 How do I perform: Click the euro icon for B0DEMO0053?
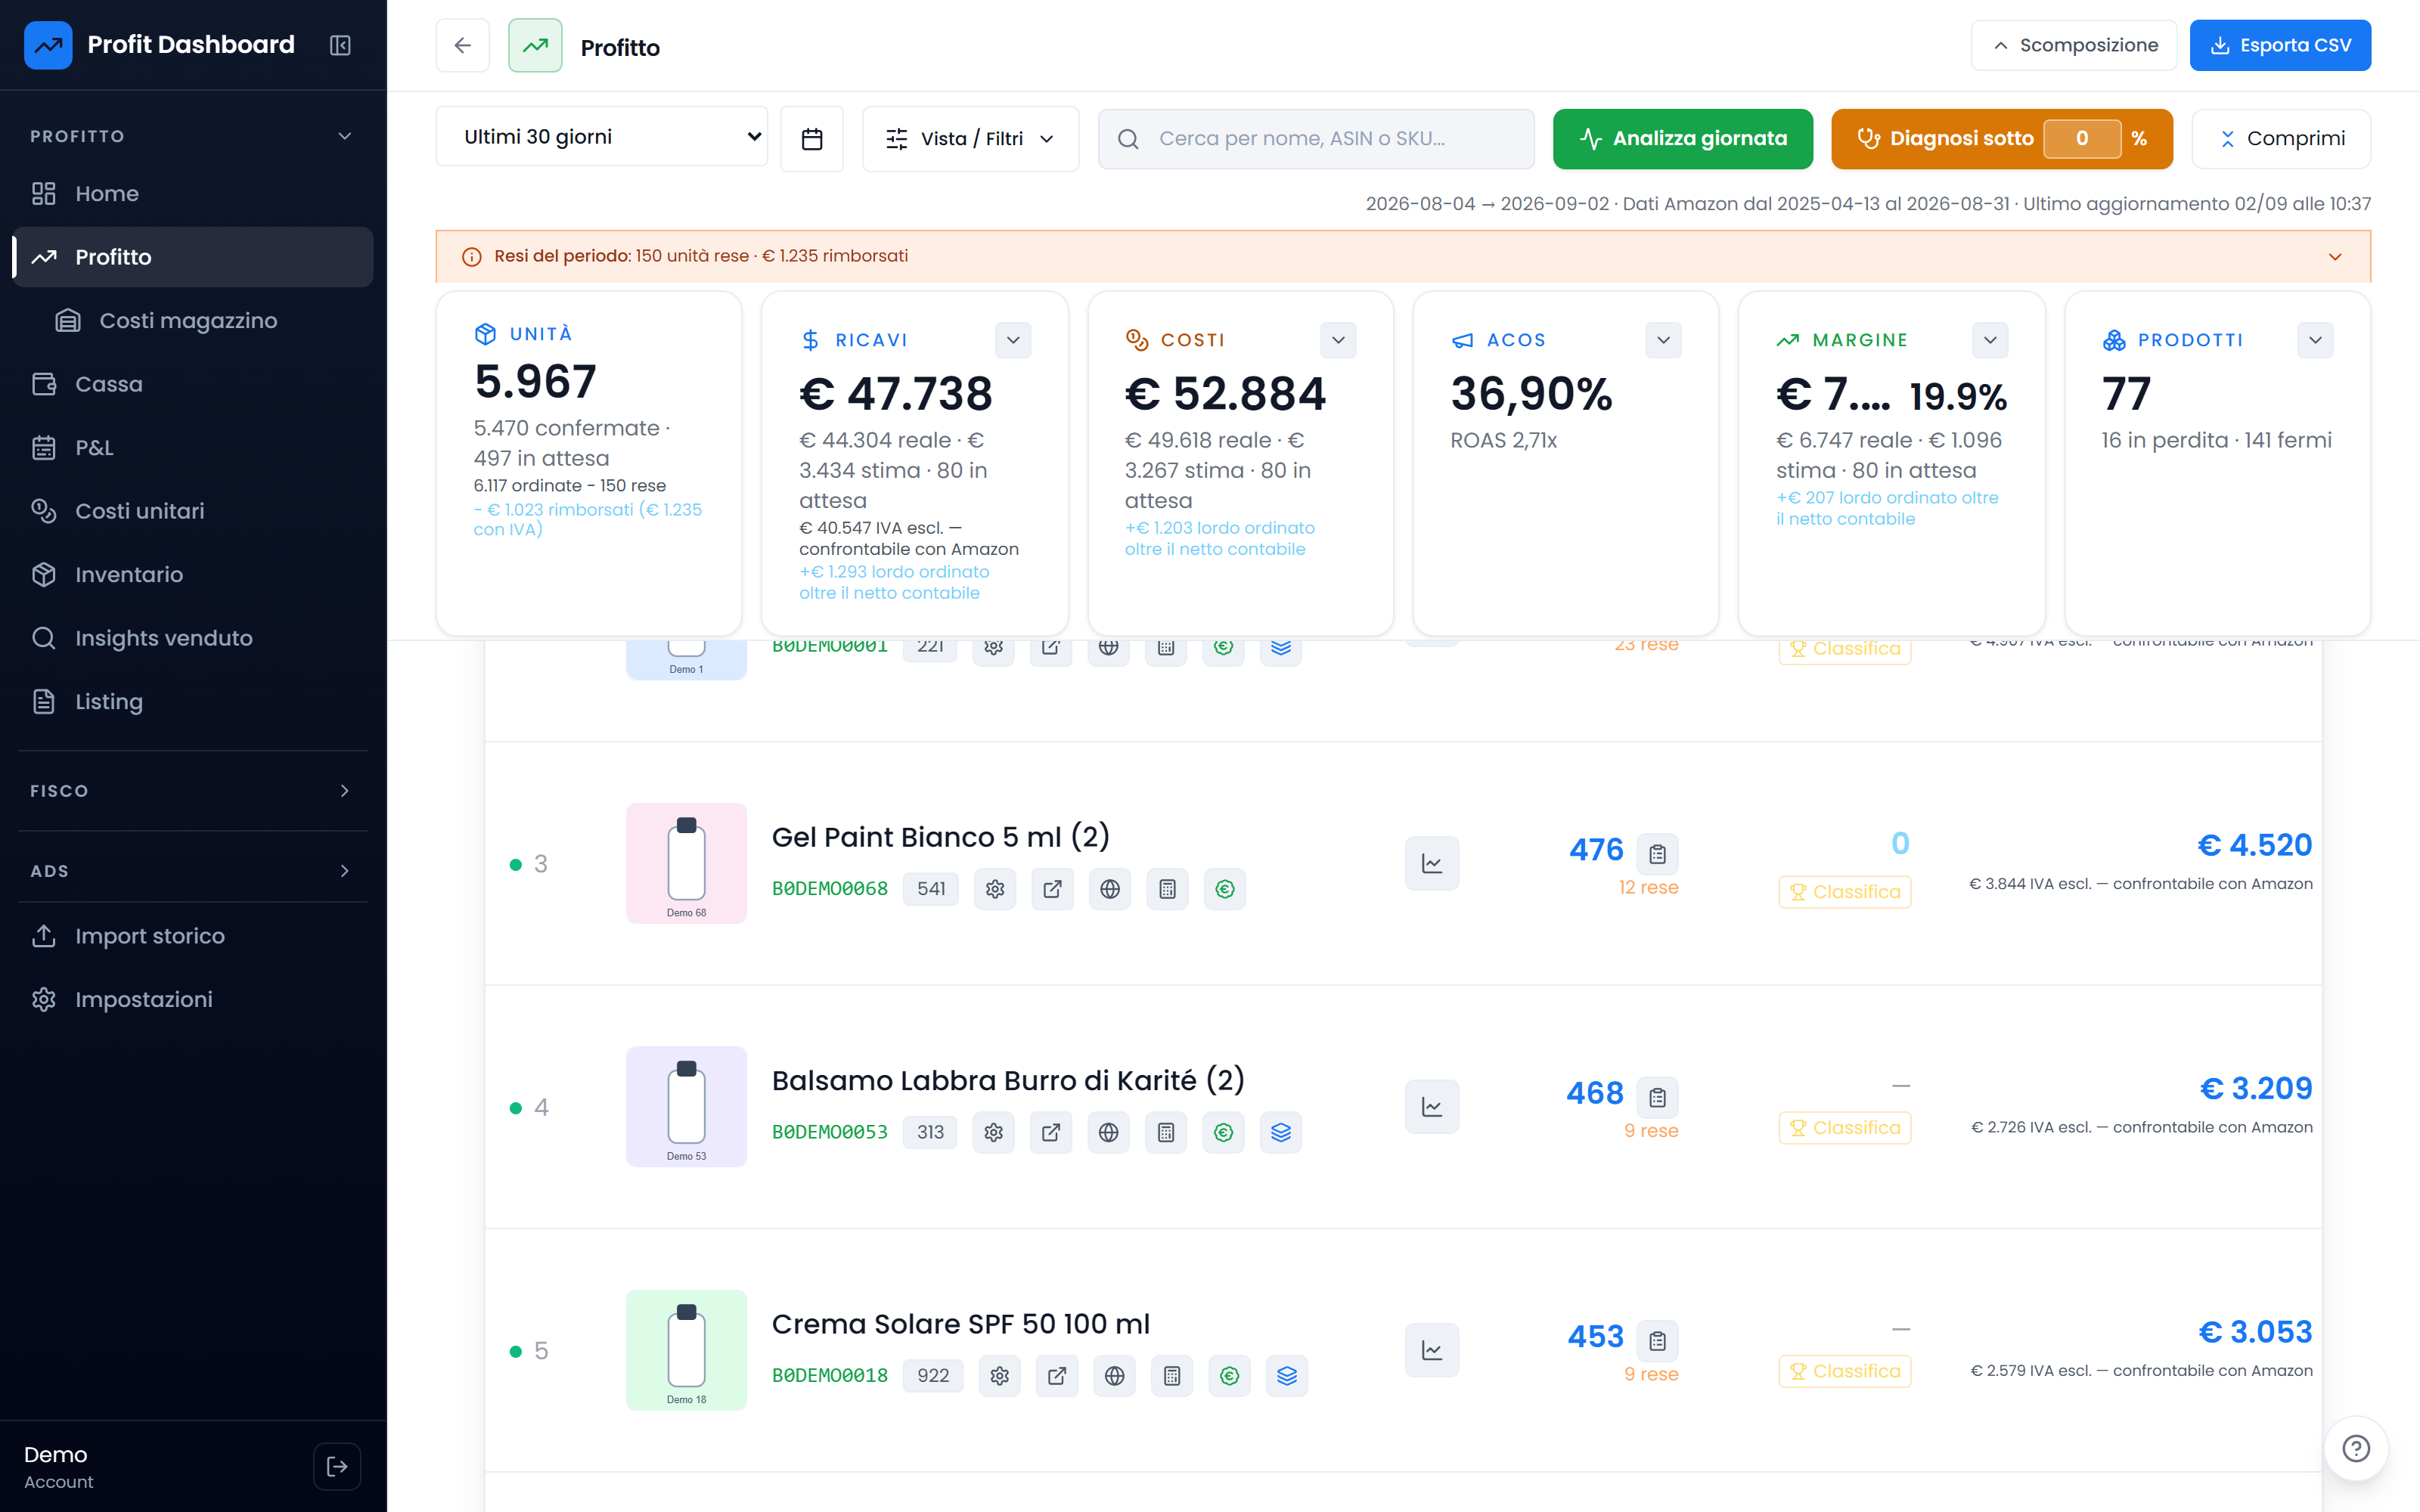1223,1132
